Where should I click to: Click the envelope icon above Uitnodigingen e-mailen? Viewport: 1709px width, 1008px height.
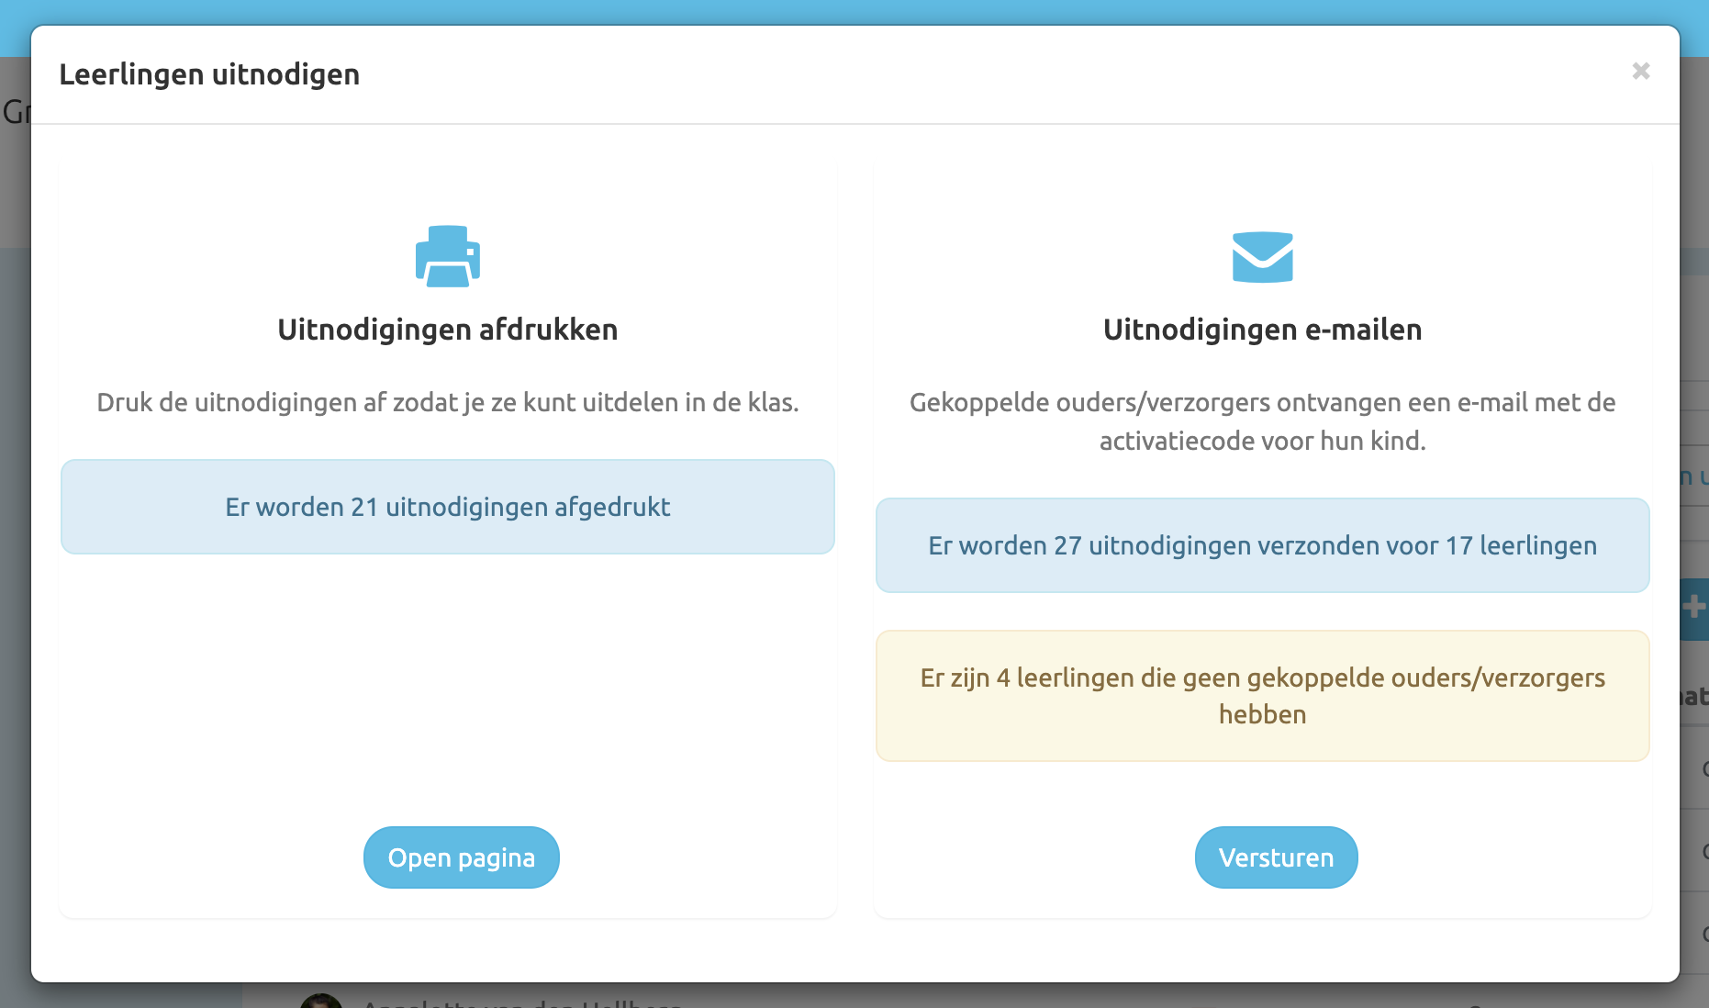coord(1263,257)
